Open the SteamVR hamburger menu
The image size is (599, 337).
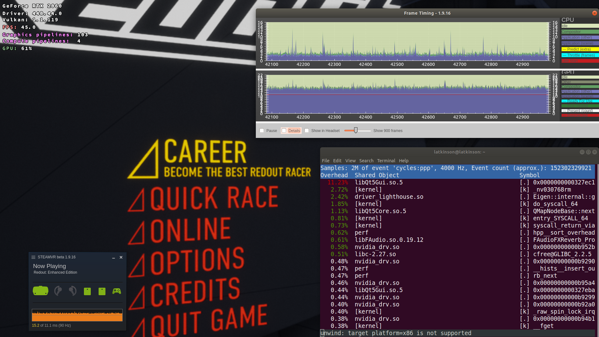(33, 257)
